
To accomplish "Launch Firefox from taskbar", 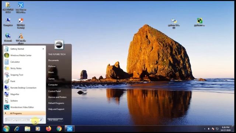I will (48, 129).
